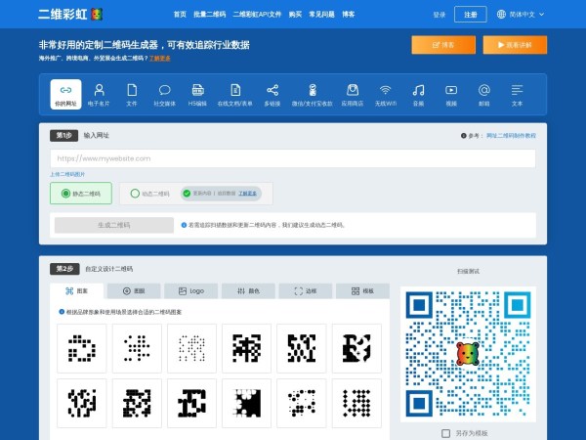The image size is (586, 440).
Task: Select the 动态二维码 radio option
Action: click(x=135, y=194)
